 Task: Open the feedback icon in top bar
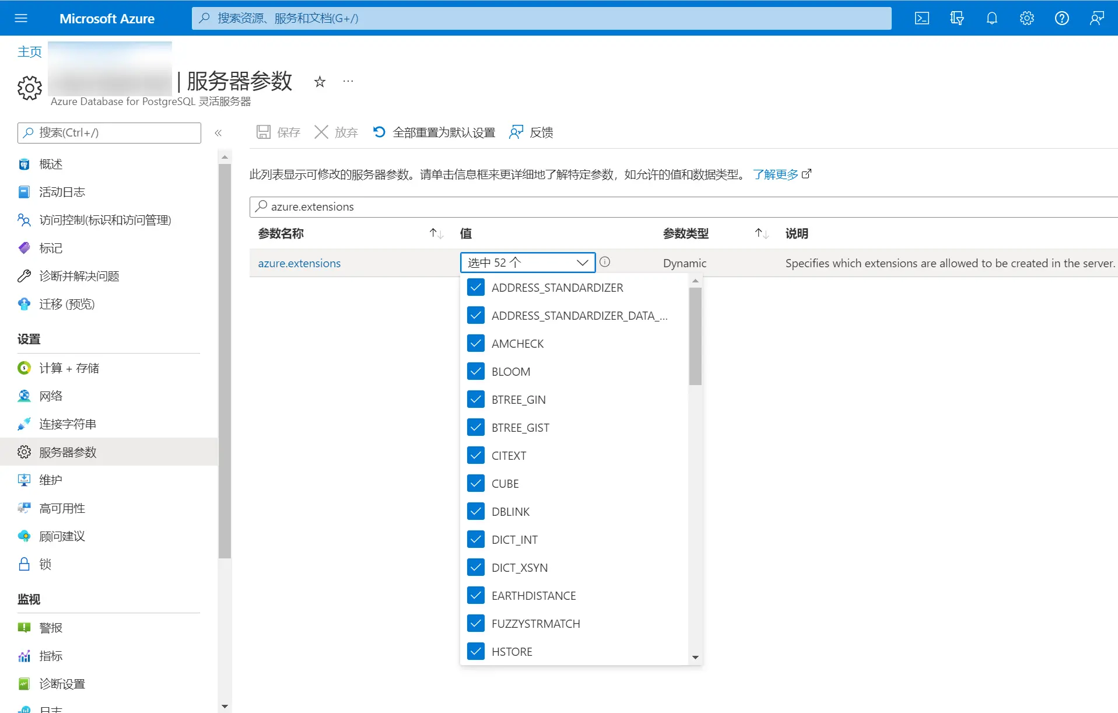(x=1097, y=18)
